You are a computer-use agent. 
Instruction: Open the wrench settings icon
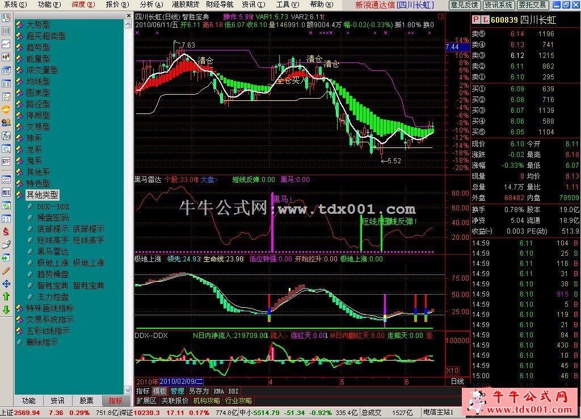pyautogui.click(x=6, y=244)
